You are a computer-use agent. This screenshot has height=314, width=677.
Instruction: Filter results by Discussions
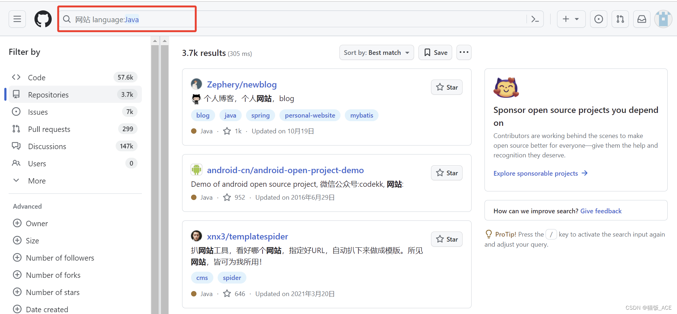click(75, 146)
